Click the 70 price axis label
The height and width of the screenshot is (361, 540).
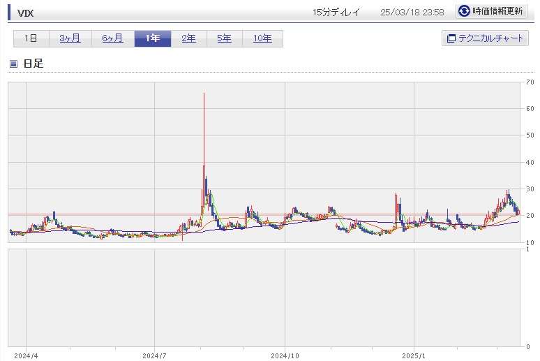click(530, 82)
